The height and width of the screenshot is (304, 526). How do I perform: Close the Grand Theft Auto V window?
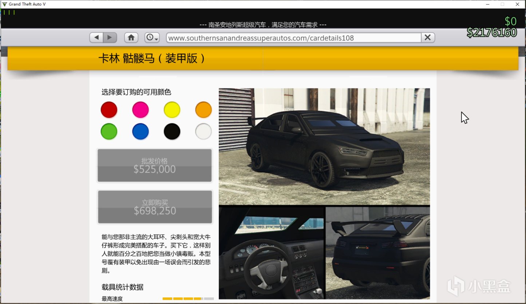point(517,4)
